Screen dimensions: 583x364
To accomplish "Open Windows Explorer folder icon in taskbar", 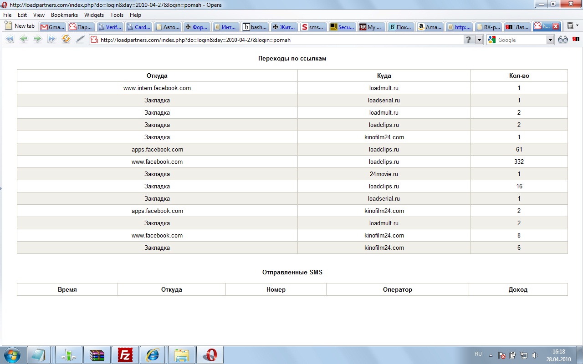I will [181, 355].
